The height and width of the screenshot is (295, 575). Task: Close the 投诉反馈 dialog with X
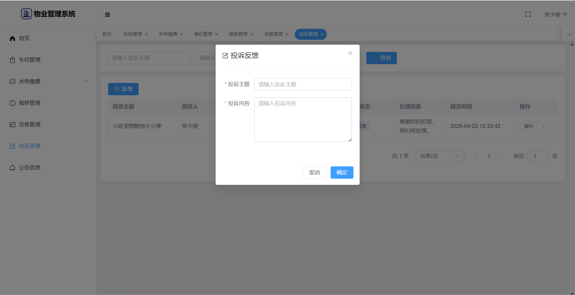click(350, 53)
